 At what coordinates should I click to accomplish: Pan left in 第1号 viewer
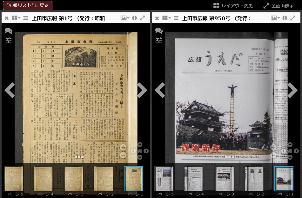coord(133,151)
